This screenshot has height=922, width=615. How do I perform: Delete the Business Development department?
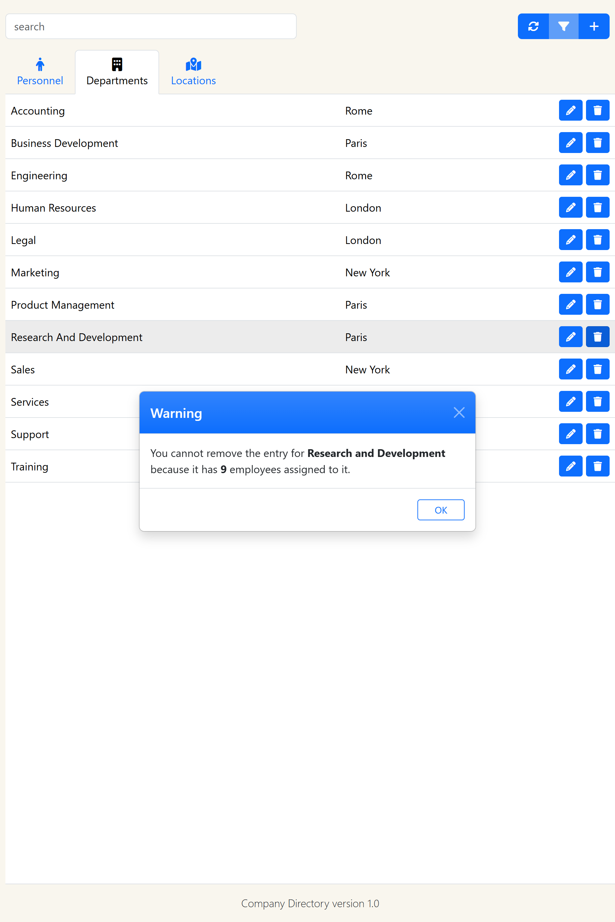click(x=597, y=143)
